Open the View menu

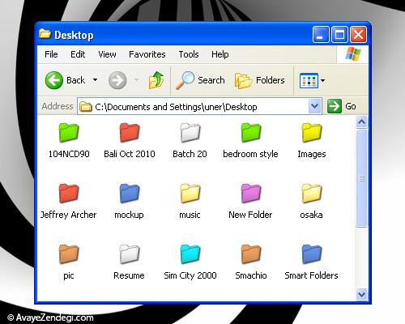pos(107,54)
